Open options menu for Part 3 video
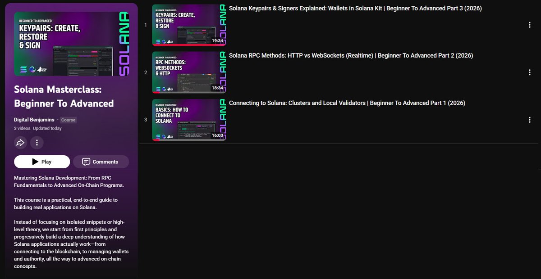The image size is (541, 279). [x=530, y=25]
